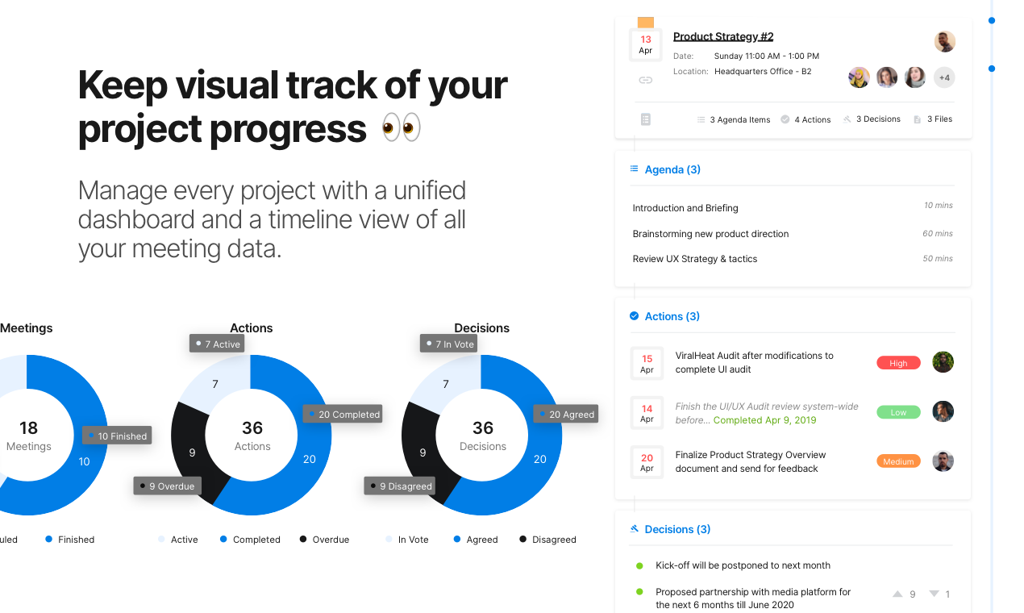Toggle the Disagreed legend in Decisions chart
Image resolution: width=1024 pixels, height=613 pixels.
coord(547,540)
